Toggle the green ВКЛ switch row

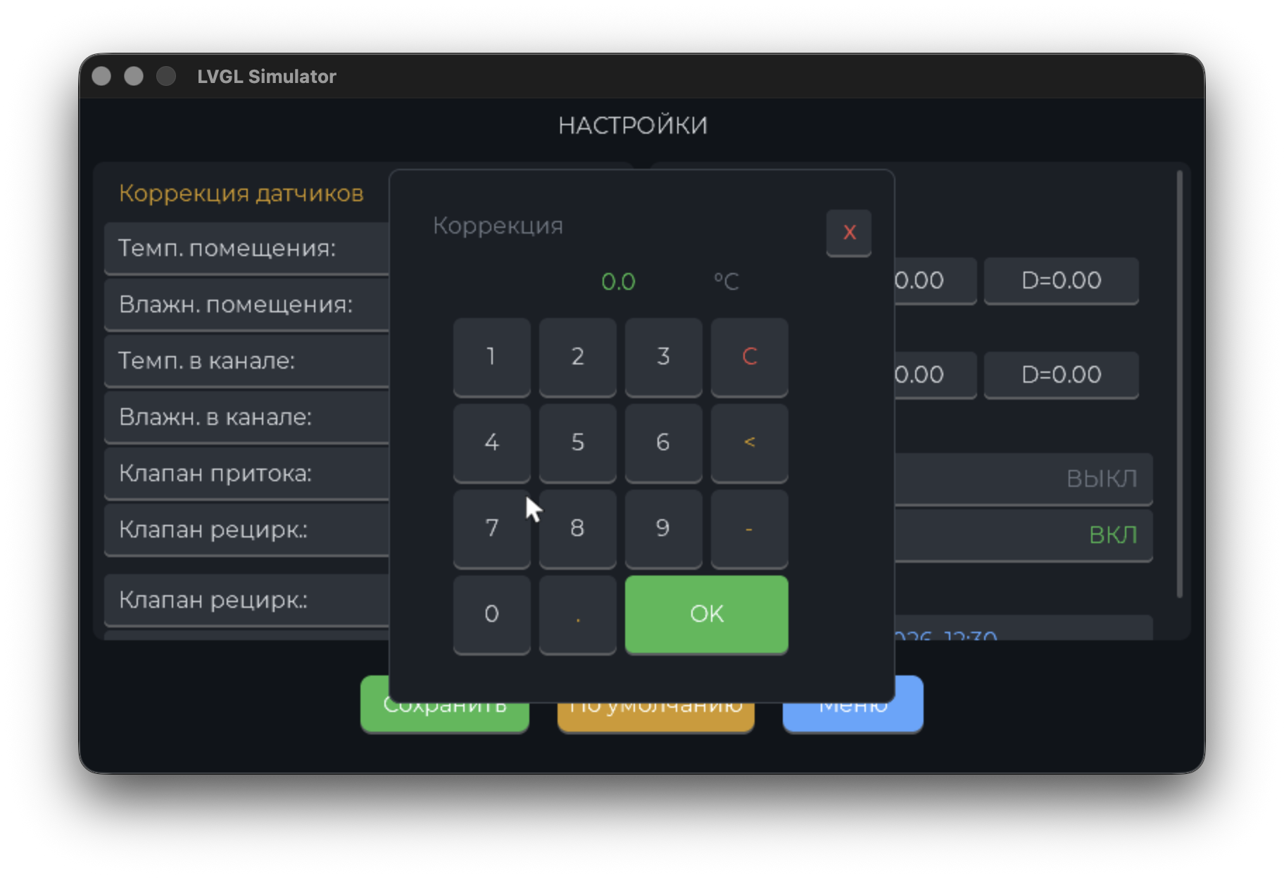coord(1024,535)
